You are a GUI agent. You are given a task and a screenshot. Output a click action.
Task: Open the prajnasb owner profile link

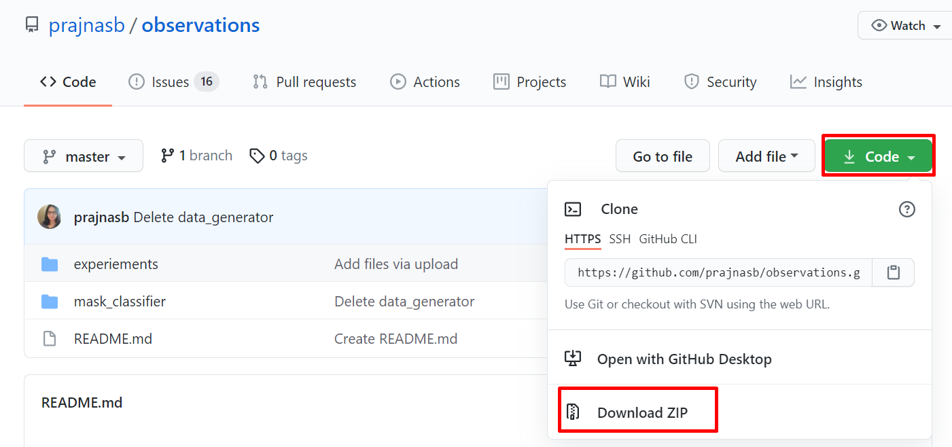click(86, 25)
